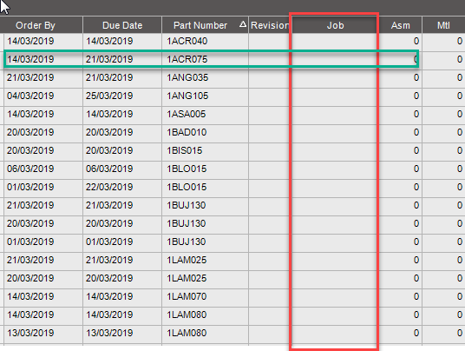Screen dimensions: 465x351
Task: Select the 1ANG035 part row
Action: coord(234,78)
